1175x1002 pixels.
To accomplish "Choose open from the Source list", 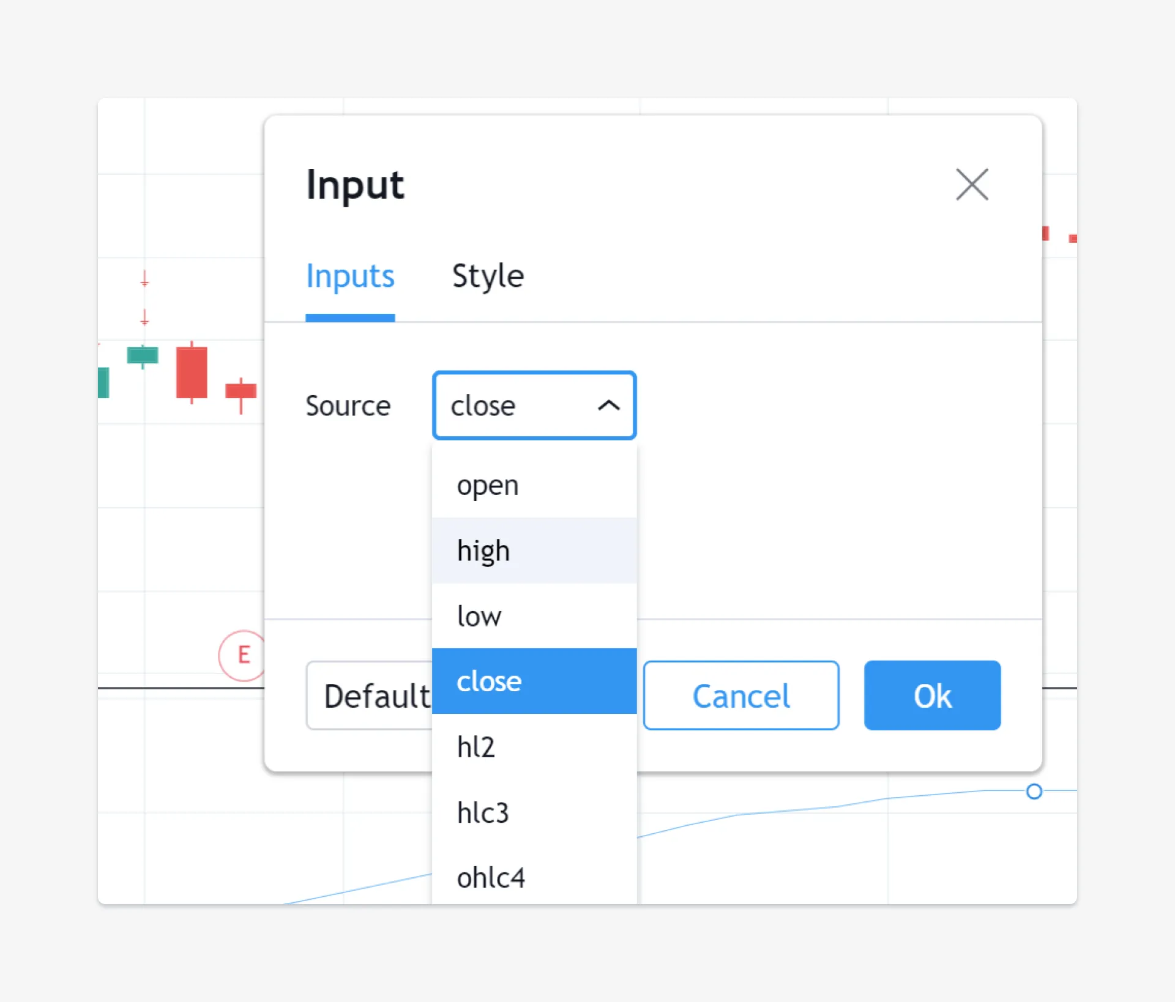I will pyautogui.click(x=534, y=485).
